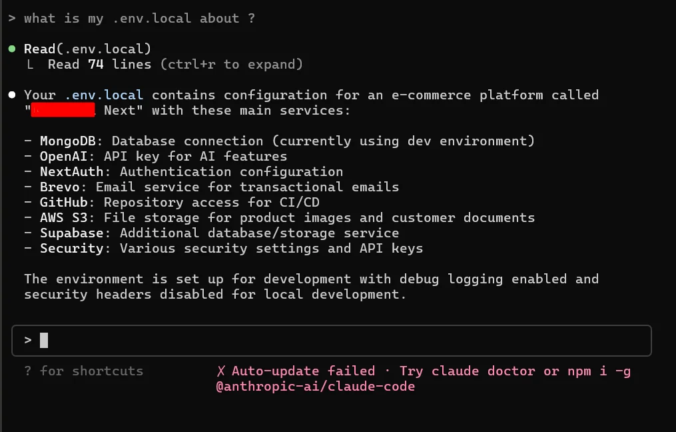
Task: Click the user query 'what is my .env.local about ?'
Action: coord(139,19)
